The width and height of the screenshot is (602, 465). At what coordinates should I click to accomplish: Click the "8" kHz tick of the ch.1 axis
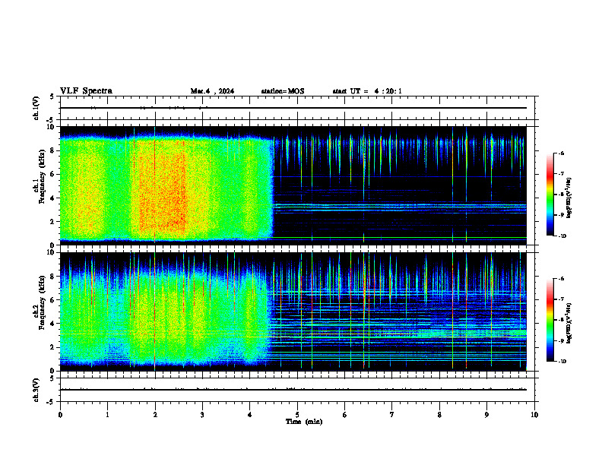pyautogui.click(x=52, y=150)
